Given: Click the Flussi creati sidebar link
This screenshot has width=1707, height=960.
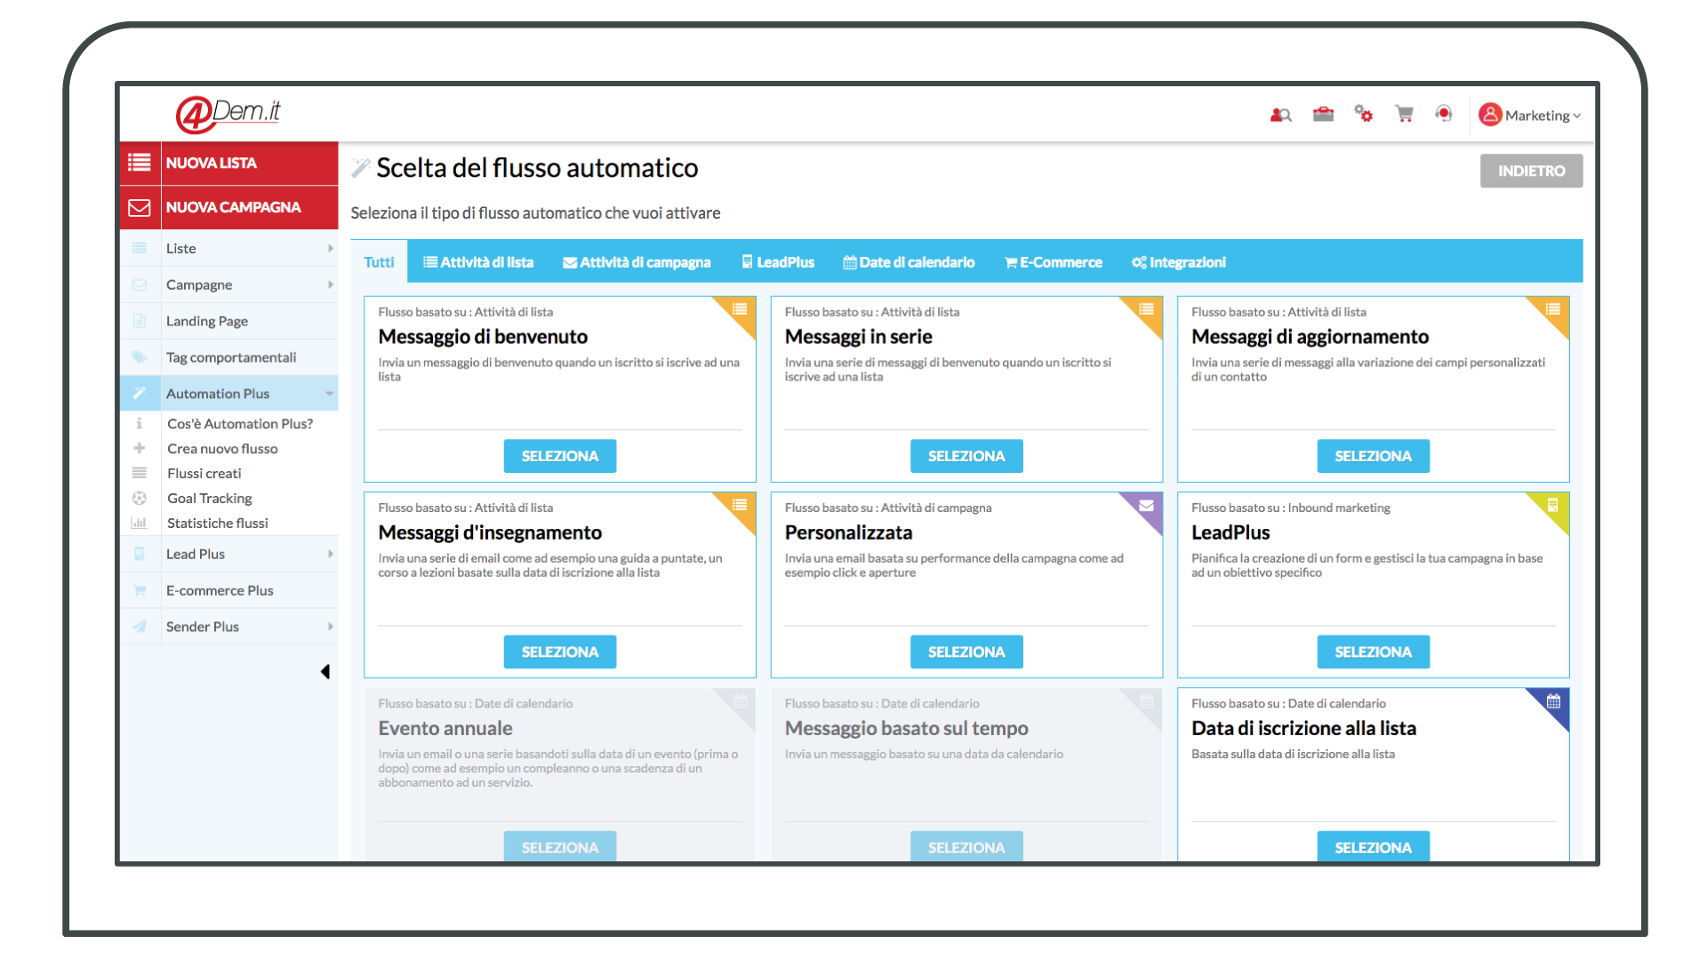Looking at the screenshot, I should pos(204,472).
